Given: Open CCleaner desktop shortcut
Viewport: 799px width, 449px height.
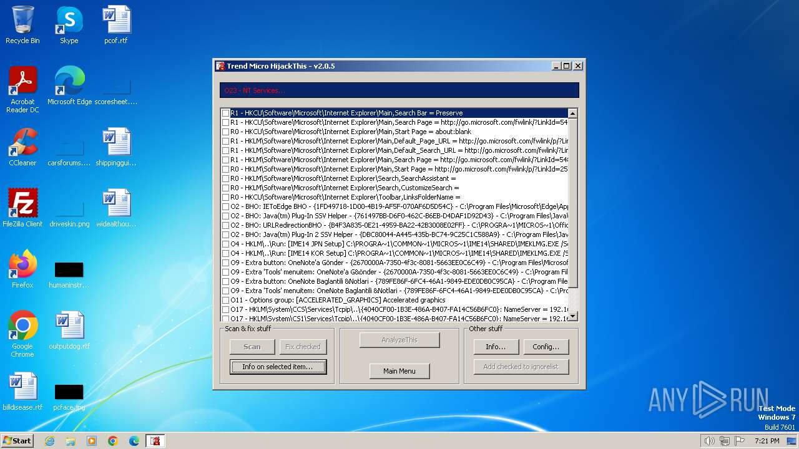Looking at the screenshot, I should click(x=22, y=147).
